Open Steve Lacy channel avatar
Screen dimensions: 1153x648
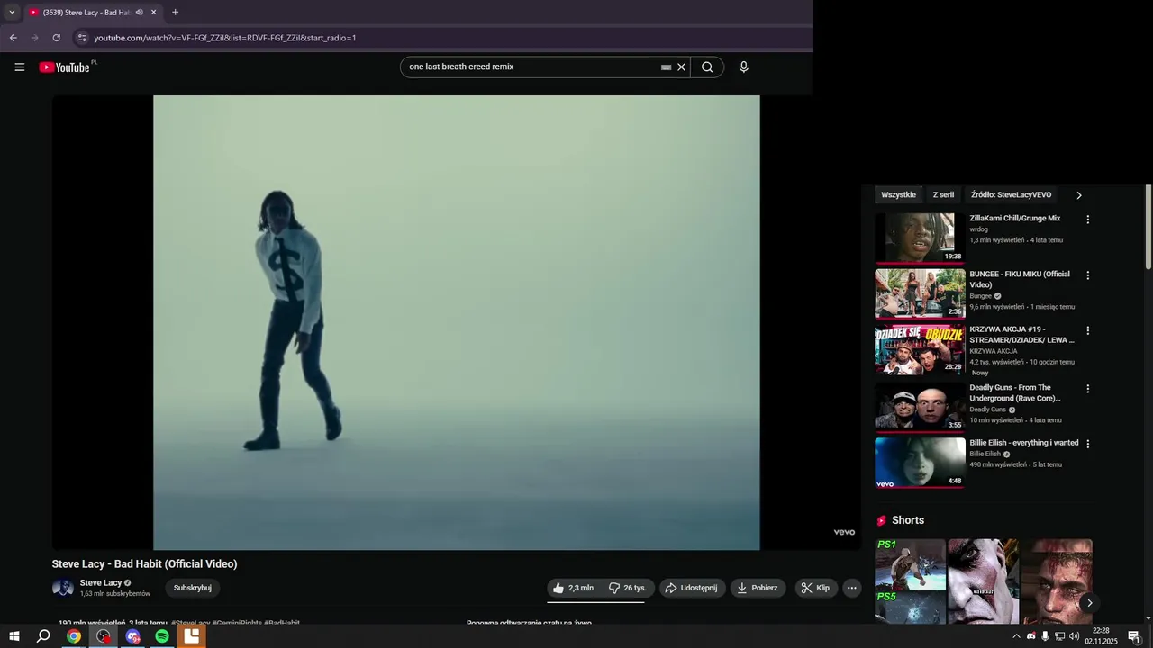[63, 589]
